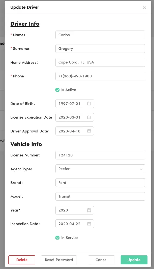
Task: Click the Driver Approval Date label
Action: [30, 131]
